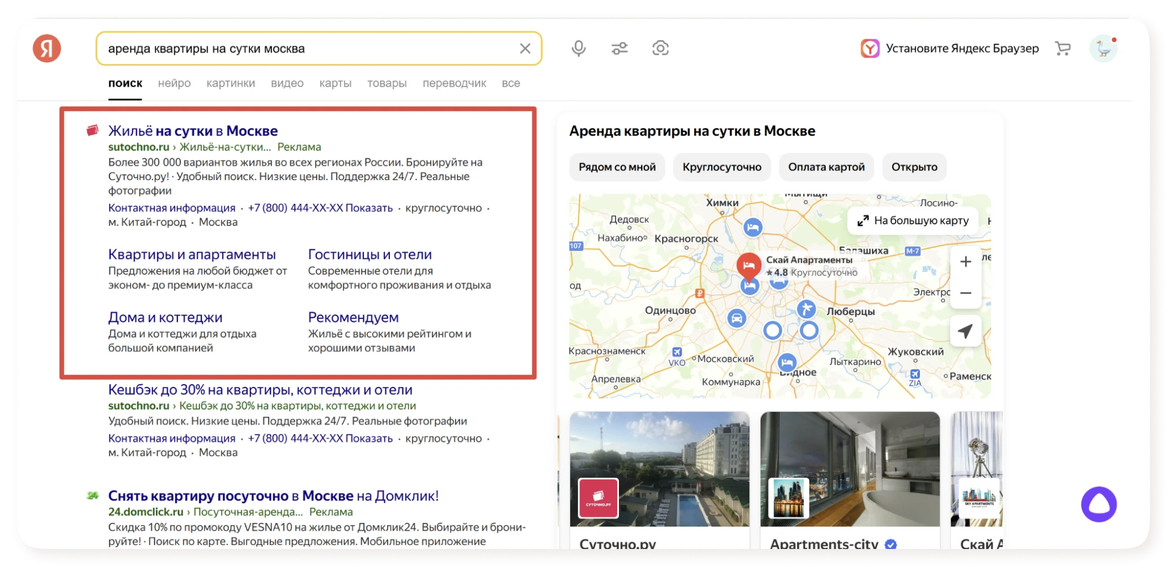
Task: Zoom out on the map
Action: click(x=966, y=293)
